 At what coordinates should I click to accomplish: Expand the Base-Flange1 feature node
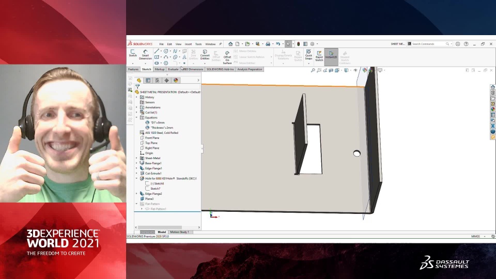(136, 163)
